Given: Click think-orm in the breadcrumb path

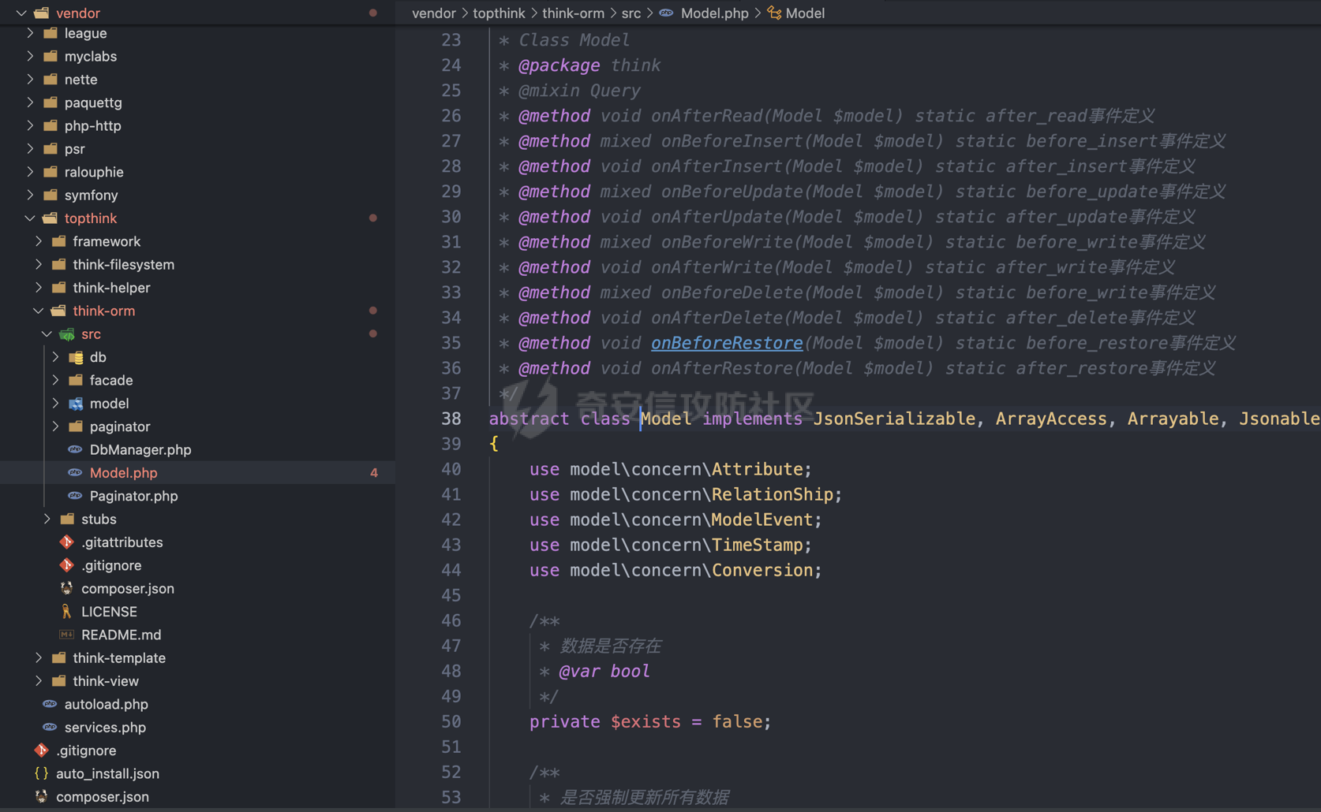Looking at the screenshot, I should [x=573, y=13].
